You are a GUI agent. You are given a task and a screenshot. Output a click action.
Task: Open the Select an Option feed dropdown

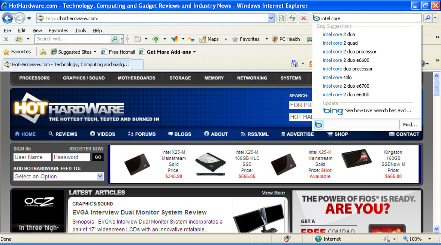(100, 176)
